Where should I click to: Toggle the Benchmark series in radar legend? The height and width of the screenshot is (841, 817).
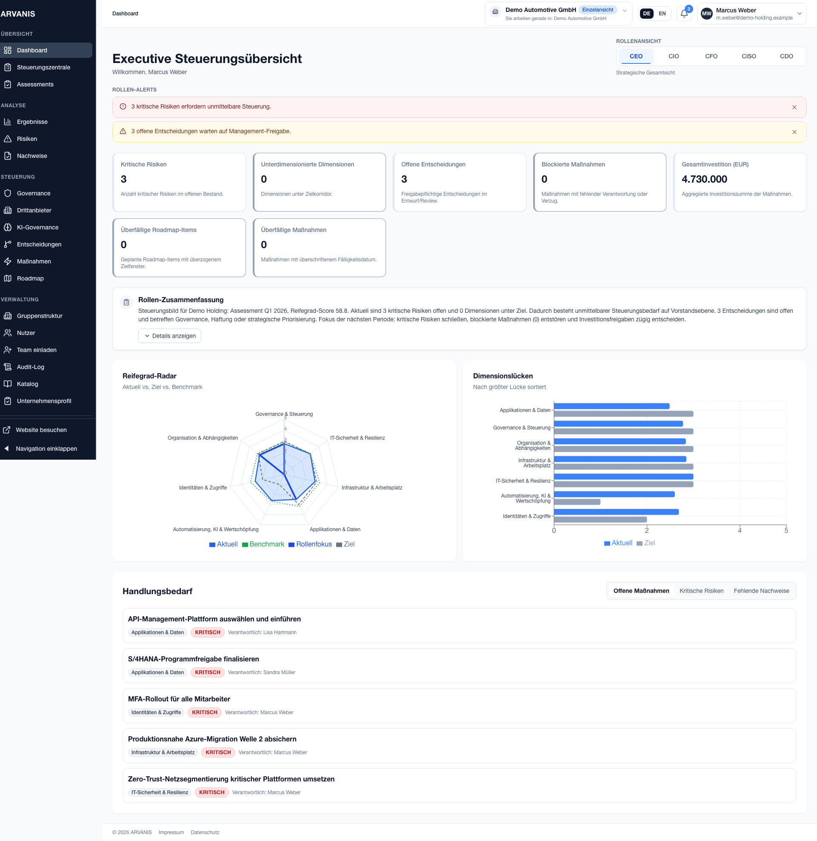click(263, 544)
